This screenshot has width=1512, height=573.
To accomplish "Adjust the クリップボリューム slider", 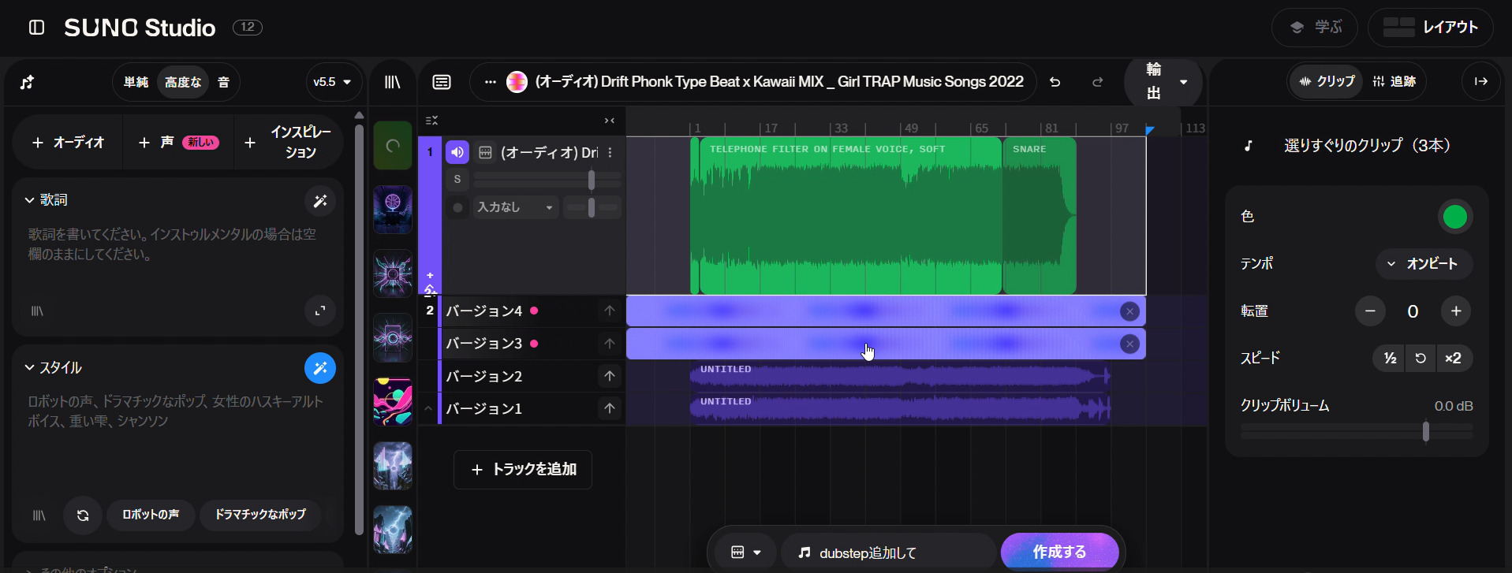I will click(1357, 431).
